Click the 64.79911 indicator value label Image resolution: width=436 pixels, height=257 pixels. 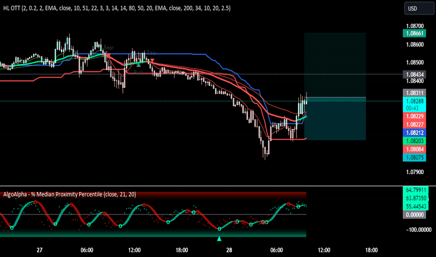[416, 190]
